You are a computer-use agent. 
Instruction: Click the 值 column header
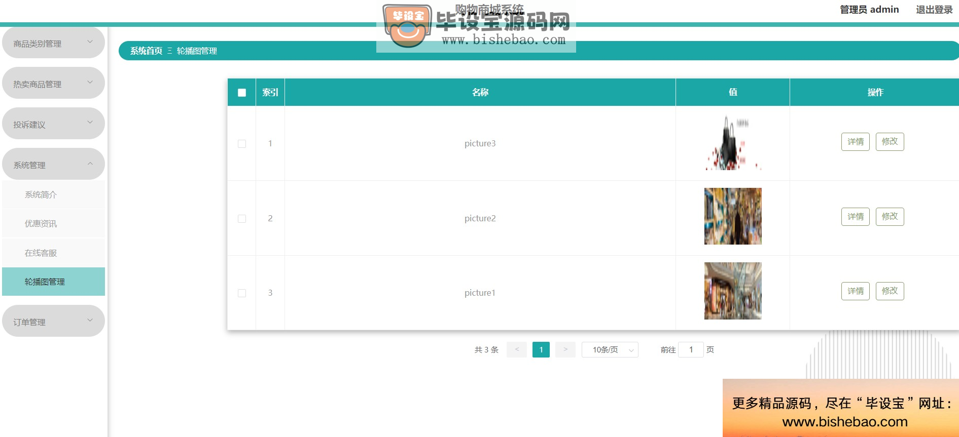(x=733, y=92)
